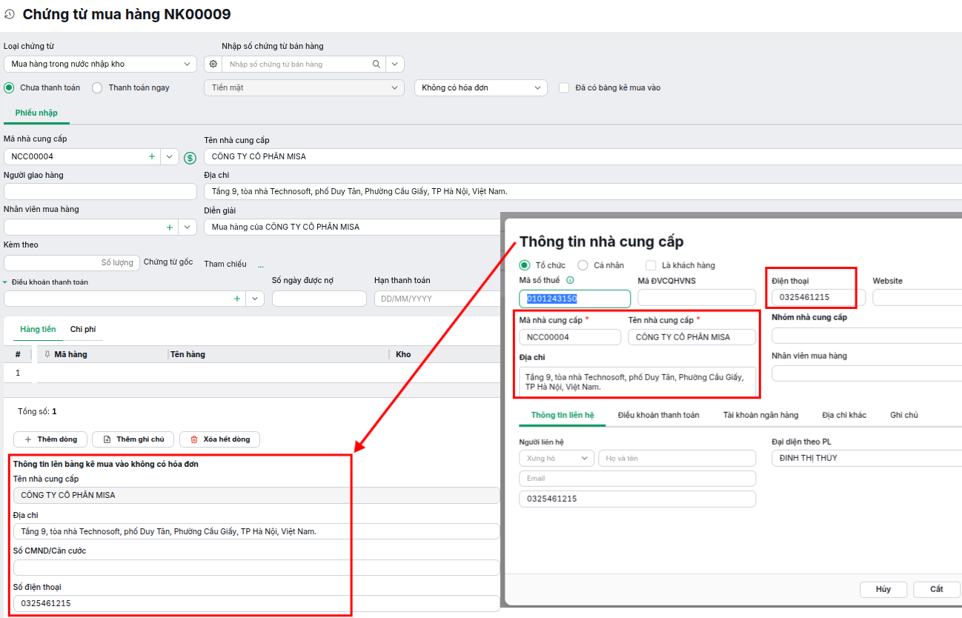Switch to the Ghi chú tab

[x=904, y=415]
